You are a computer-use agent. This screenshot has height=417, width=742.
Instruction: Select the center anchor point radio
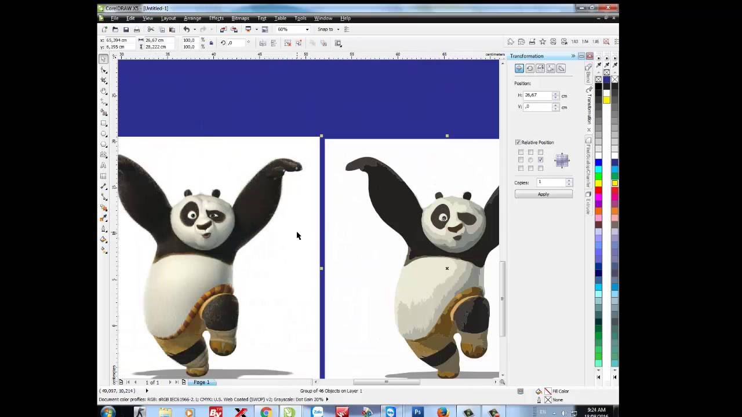click(530, 160)
